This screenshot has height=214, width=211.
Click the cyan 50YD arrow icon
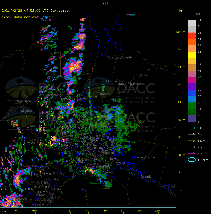(192, 128)
